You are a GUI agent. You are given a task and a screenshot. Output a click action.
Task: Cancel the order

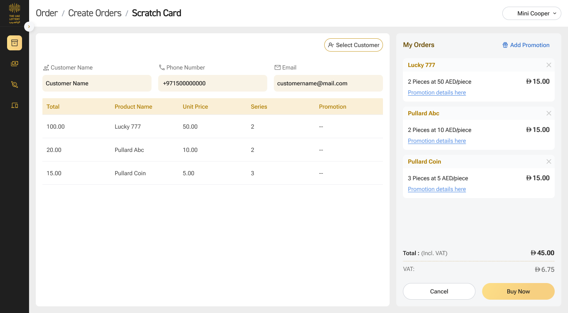click(439, 291)
